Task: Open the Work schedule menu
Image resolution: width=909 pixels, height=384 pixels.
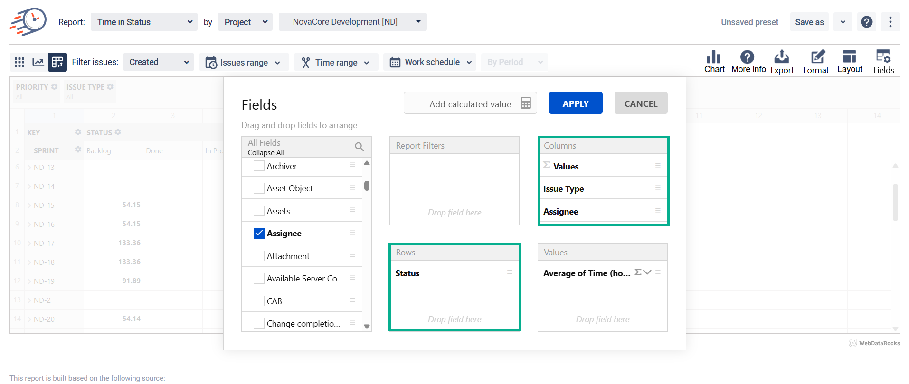Action: 430,62
